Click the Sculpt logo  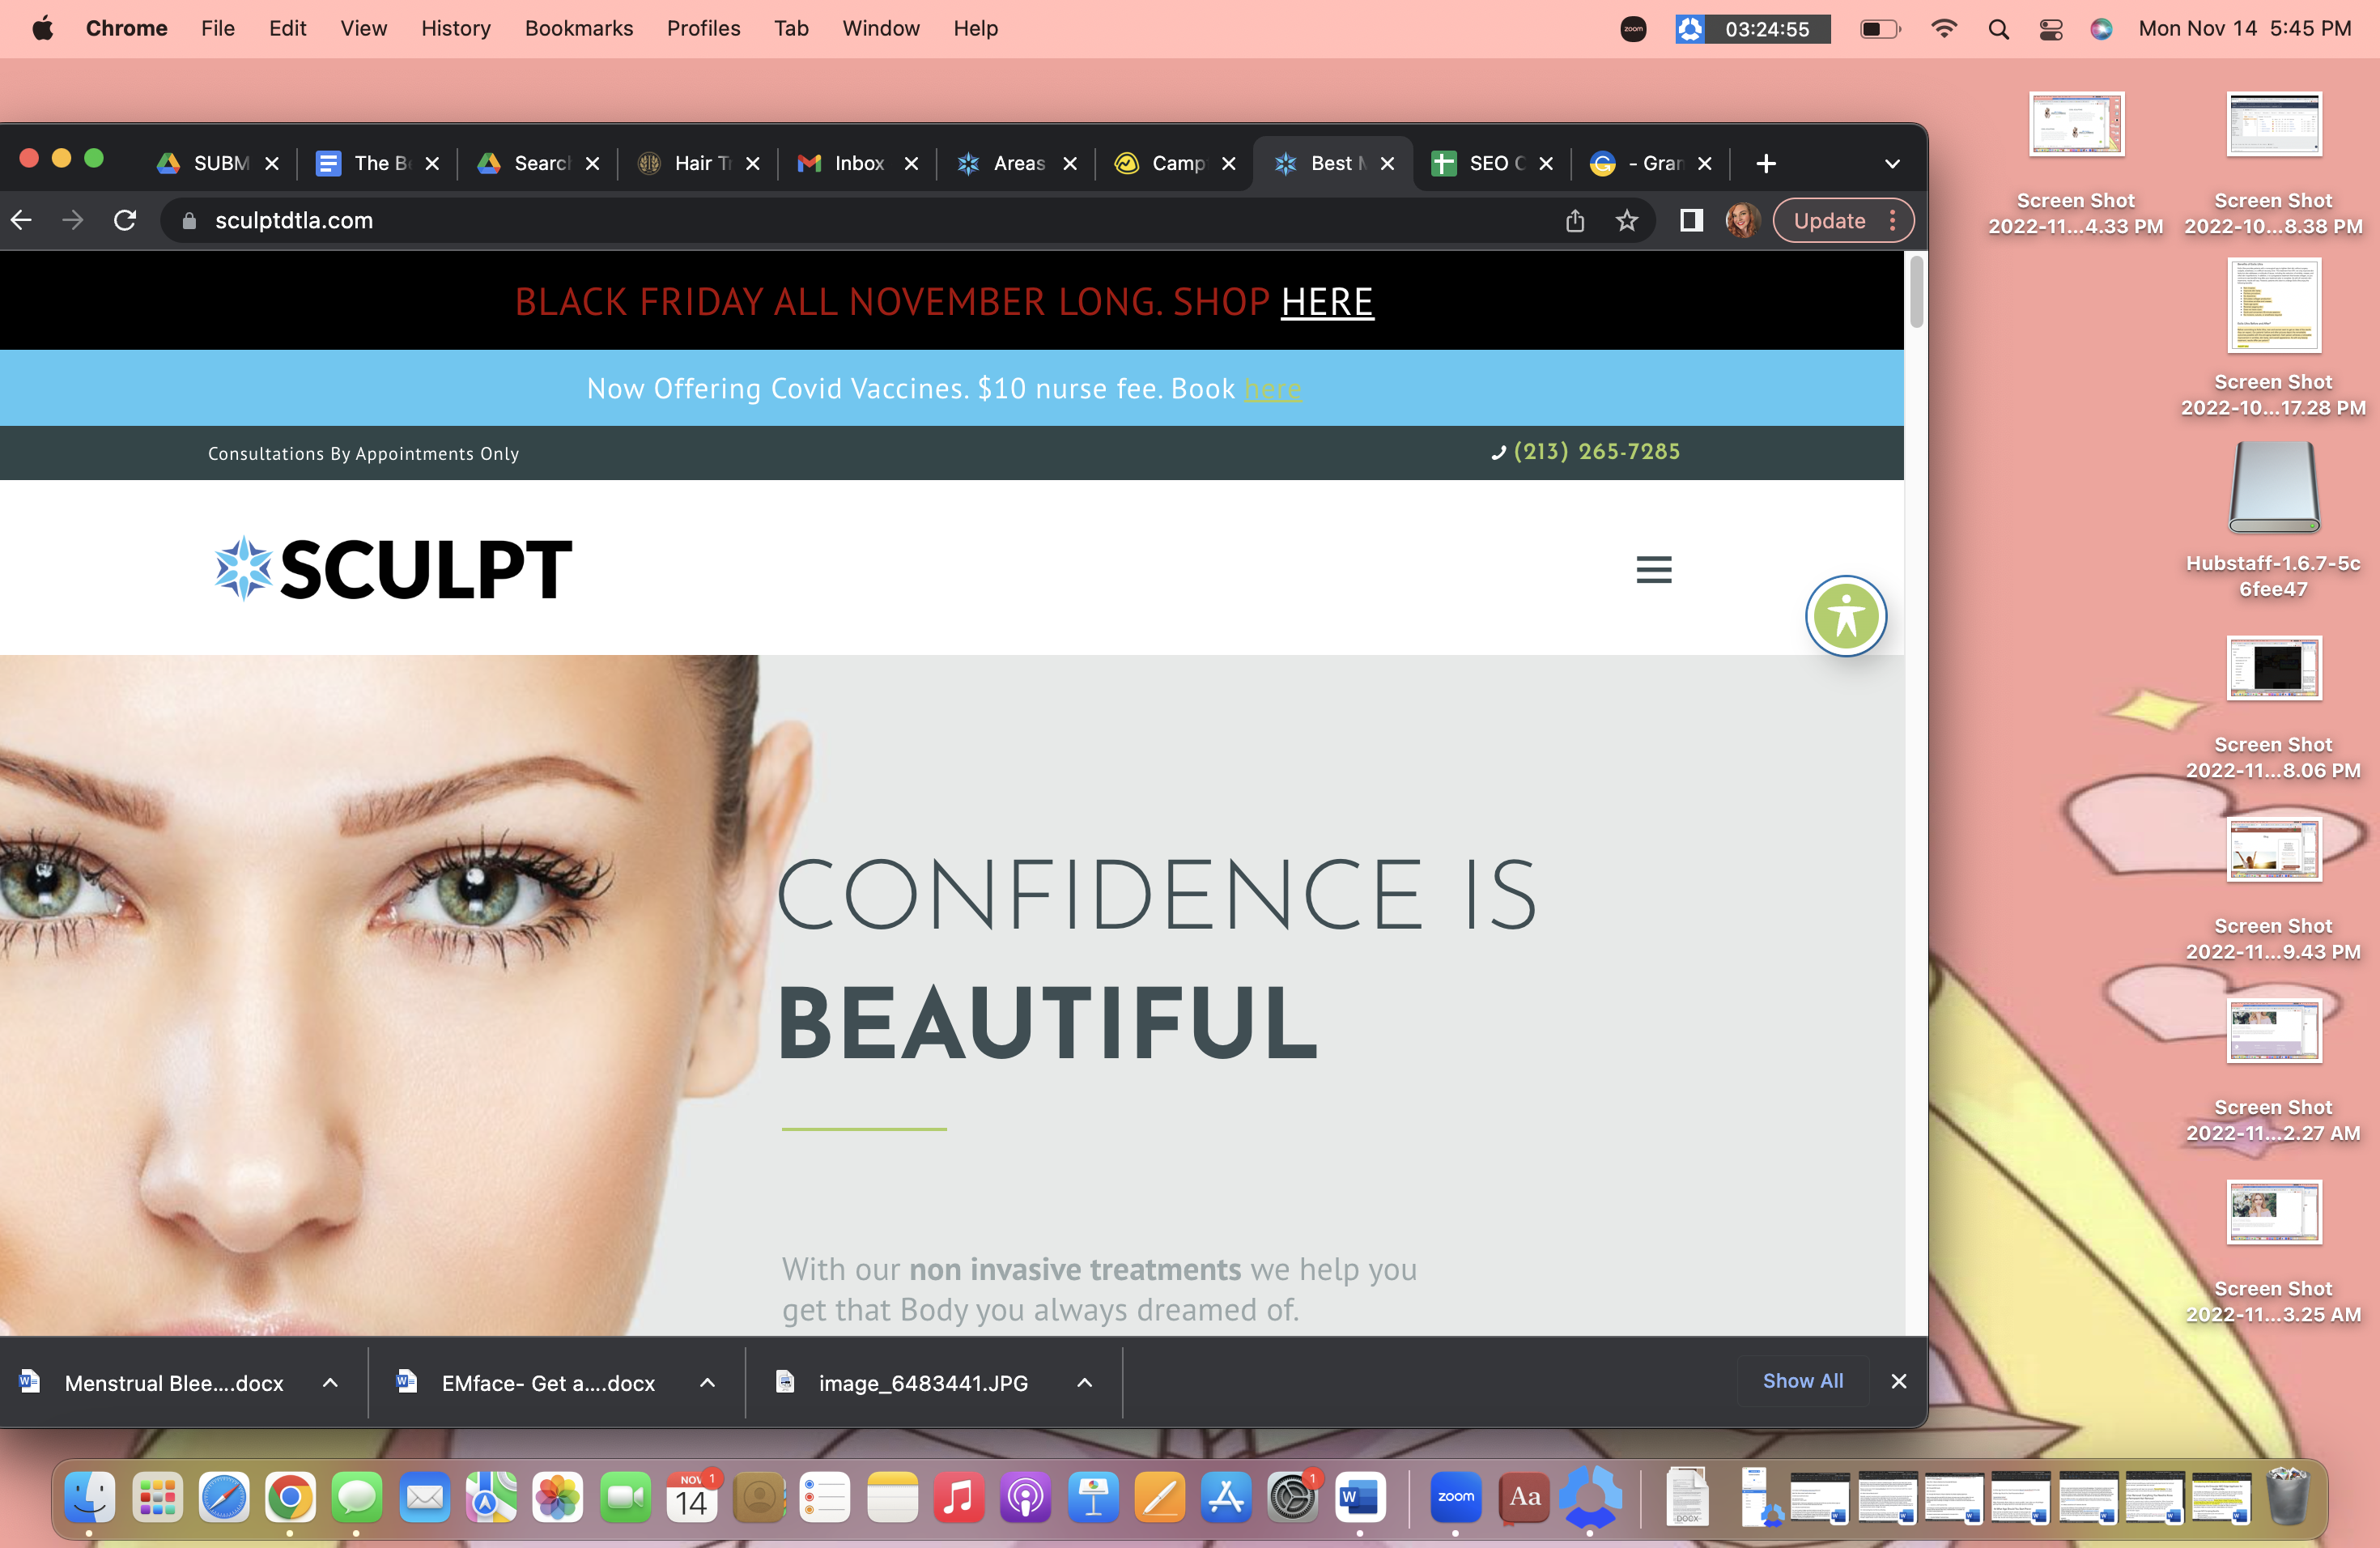coord(394,568)
